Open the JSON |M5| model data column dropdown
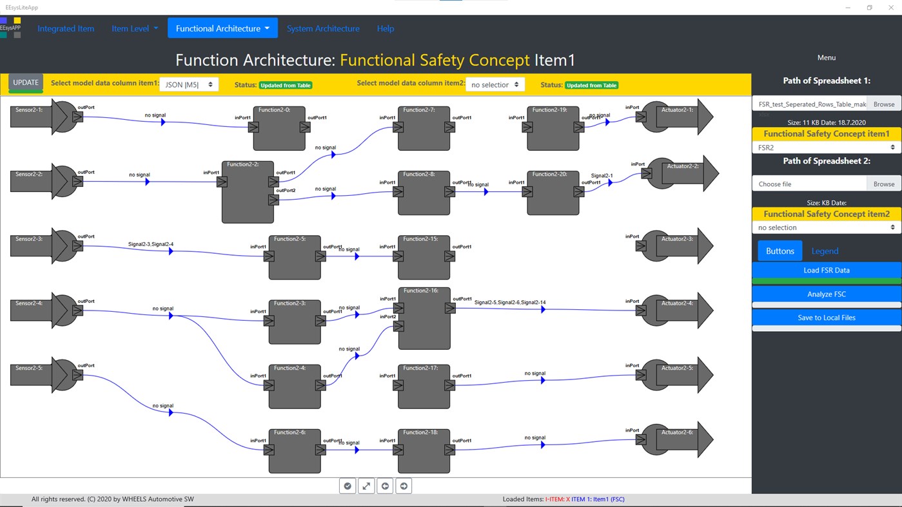902x507 pixels. point(189,84)
